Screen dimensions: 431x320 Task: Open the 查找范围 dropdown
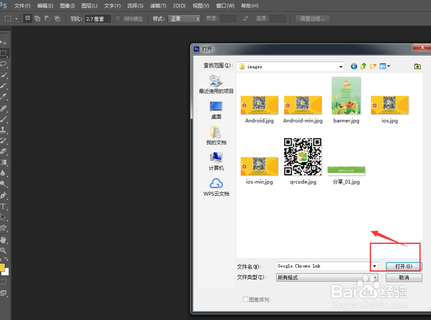tap(340, 66)
